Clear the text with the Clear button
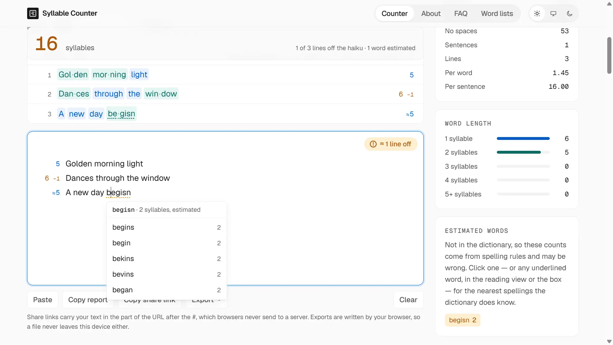The image size is (613, 345). 408,300
